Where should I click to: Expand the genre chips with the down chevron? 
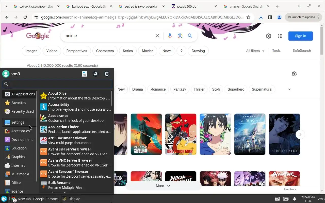point(289,89)
